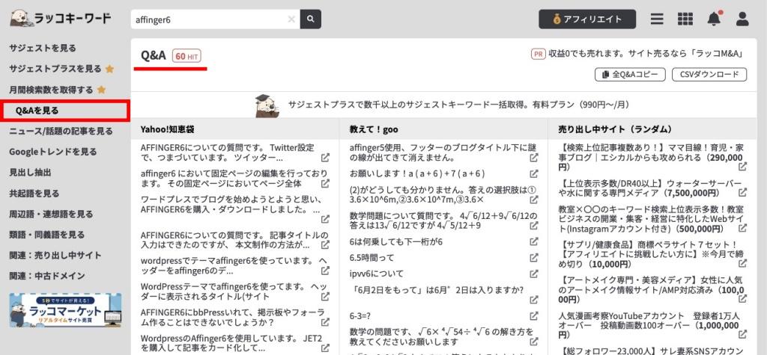This screenshot has height=355, width=767.
Task: Open external link for 教室ビジネス listing
Action: [742, 229]
